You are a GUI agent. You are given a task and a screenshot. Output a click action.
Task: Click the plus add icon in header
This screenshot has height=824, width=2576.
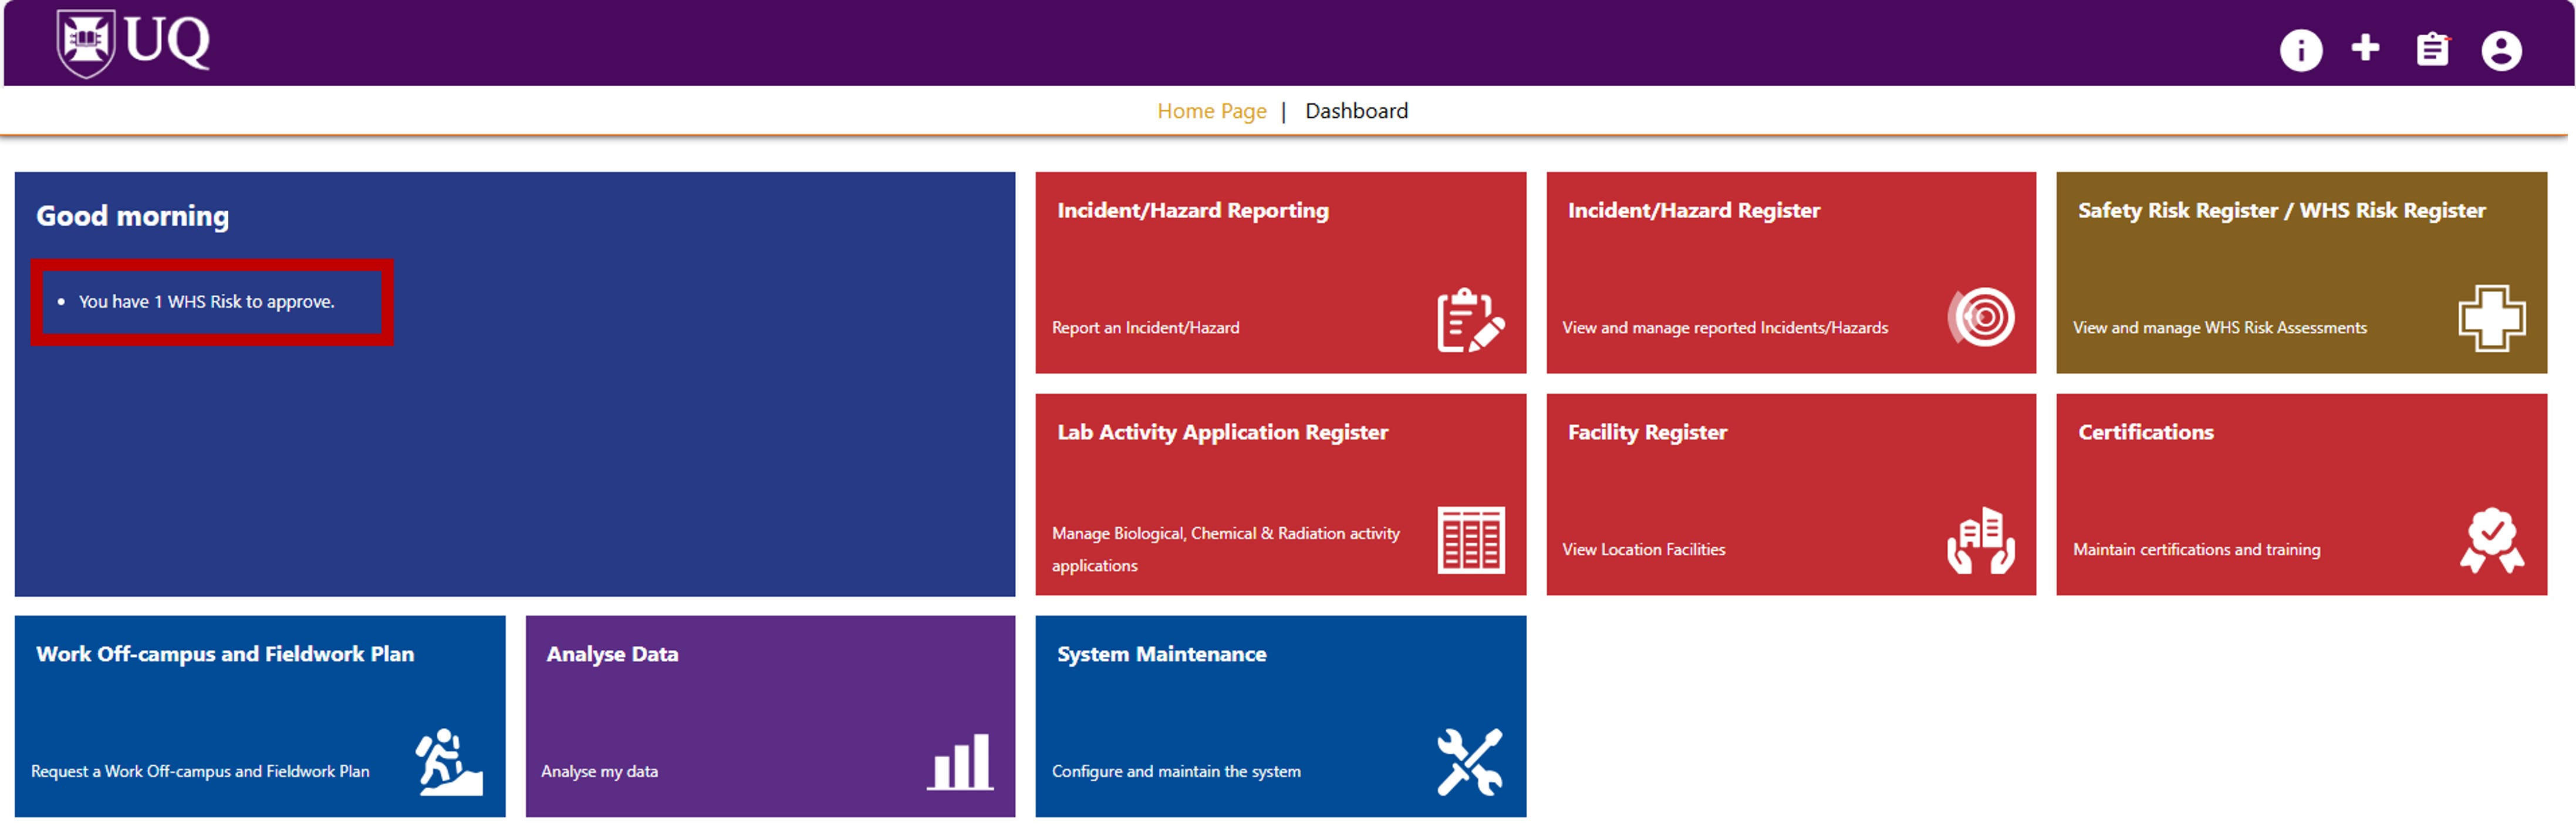click(x=2365, y=47)
